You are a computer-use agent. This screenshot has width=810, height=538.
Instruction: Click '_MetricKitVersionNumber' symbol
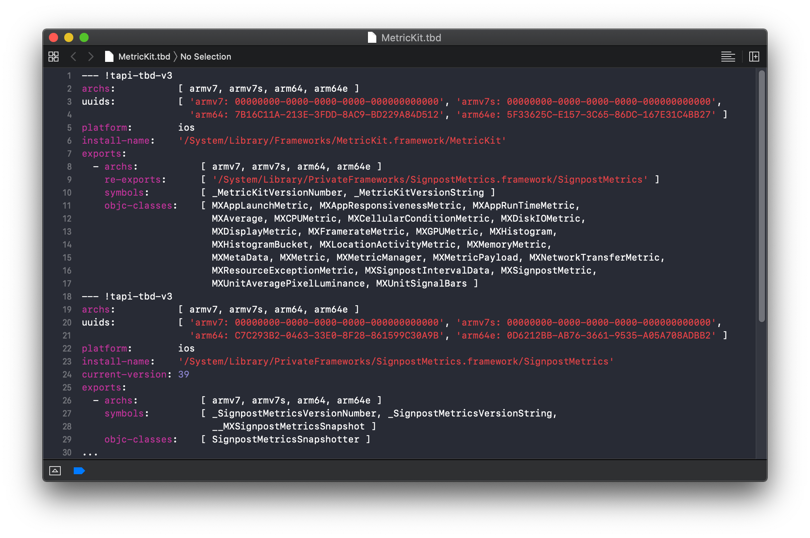pyautogui.click(x=277, y=193)
